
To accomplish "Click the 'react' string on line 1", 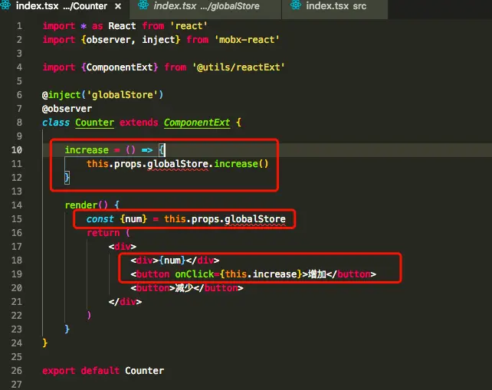I will (189, 26).
